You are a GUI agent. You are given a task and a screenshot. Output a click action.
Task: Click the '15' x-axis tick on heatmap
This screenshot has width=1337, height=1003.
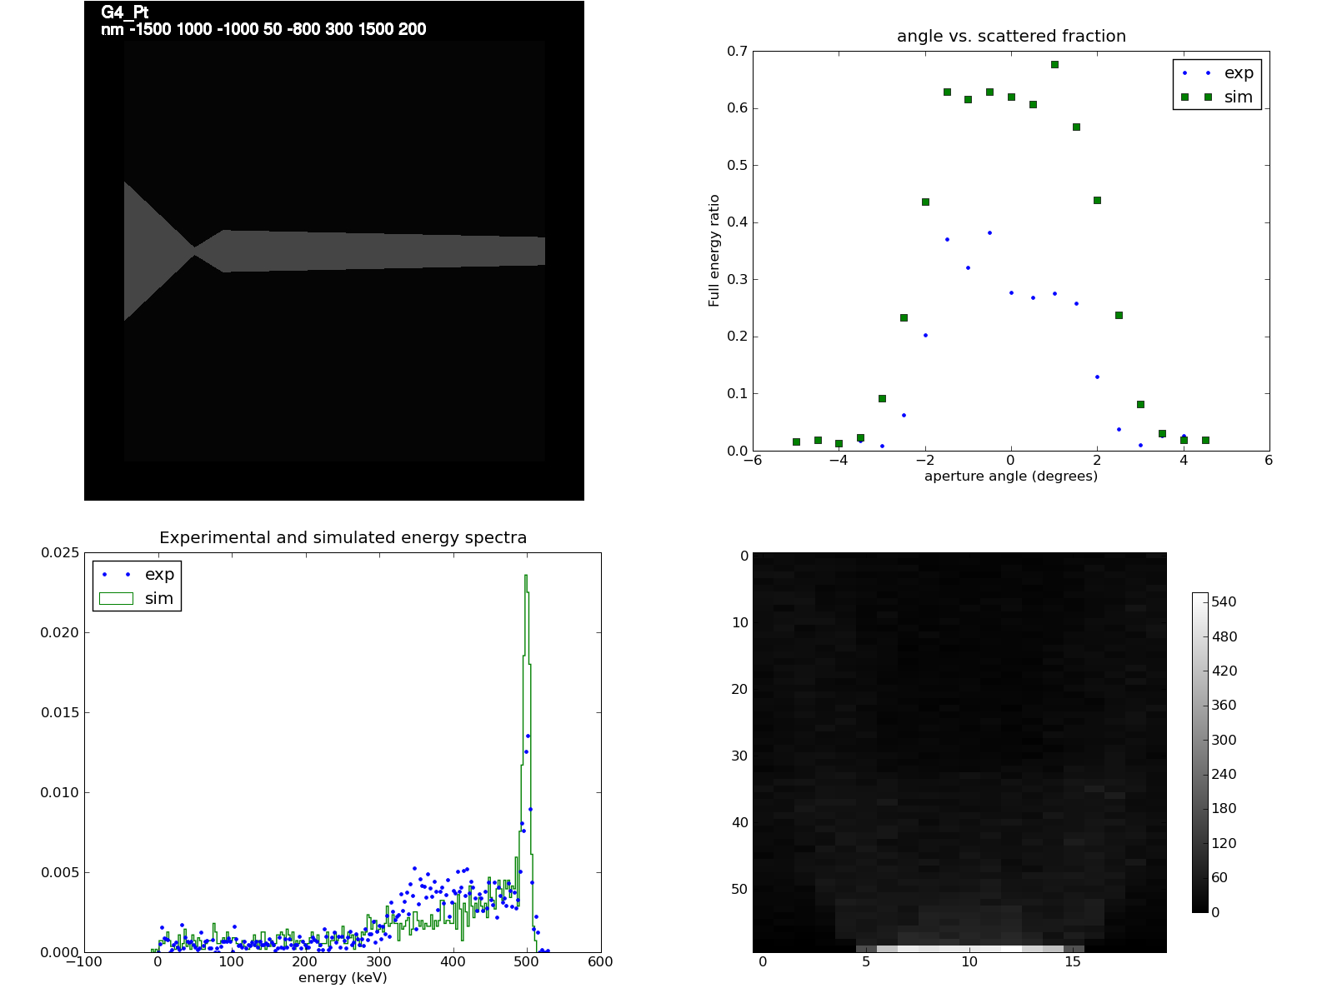1073,961
